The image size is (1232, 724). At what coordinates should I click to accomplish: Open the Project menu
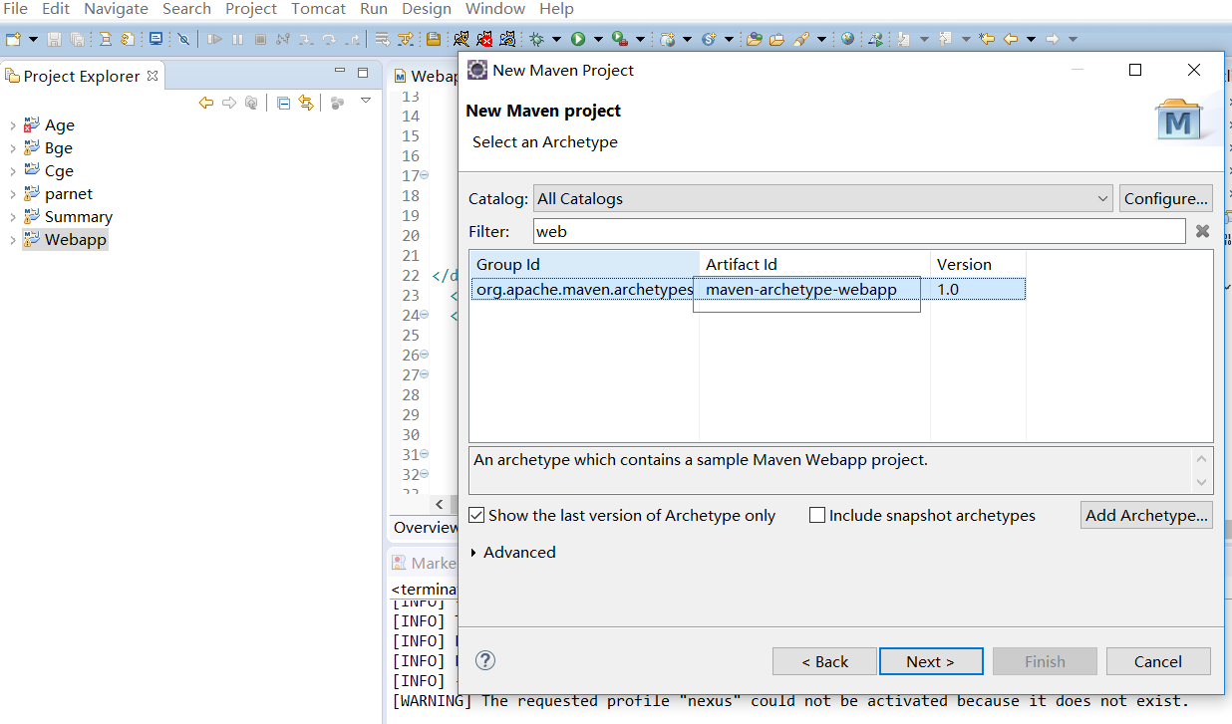(251, 9)
